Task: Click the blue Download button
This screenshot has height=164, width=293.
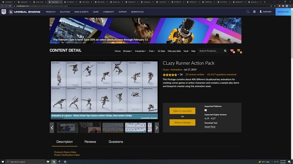Action: tap(283, 12)
